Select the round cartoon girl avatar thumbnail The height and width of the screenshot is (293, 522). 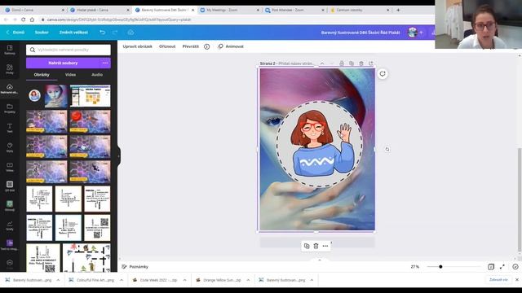click(34, 96)
